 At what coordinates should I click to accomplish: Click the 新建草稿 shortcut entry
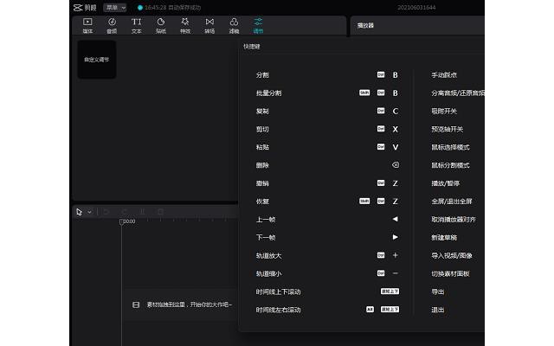pos(444,237)
